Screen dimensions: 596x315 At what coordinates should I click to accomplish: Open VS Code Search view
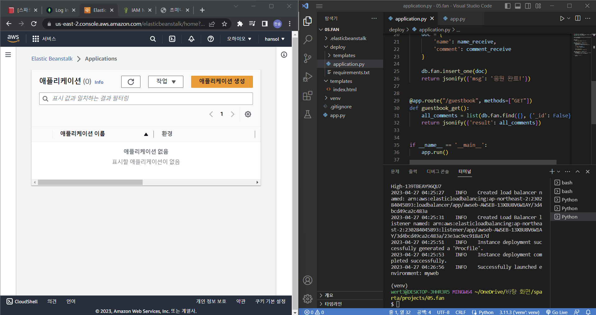[308, 40]
